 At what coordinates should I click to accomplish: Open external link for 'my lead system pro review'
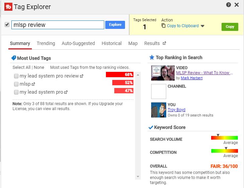[x=81, y=76]
